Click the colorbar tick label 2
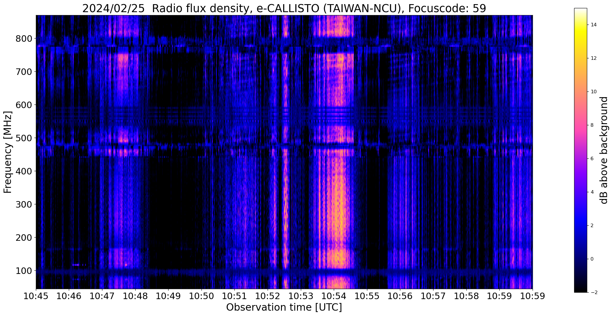The width and height of the screenshot is (613, 316). click(592, 226)
